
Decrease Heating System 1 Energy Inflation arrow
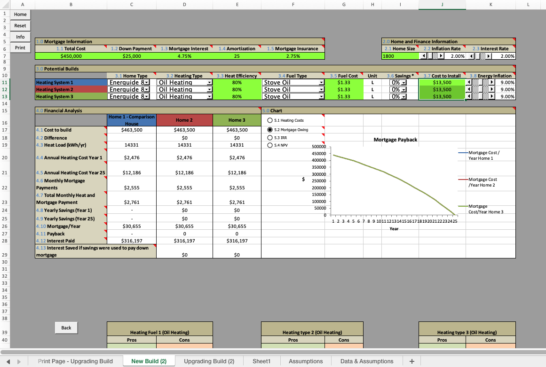[x=468, y=82]
